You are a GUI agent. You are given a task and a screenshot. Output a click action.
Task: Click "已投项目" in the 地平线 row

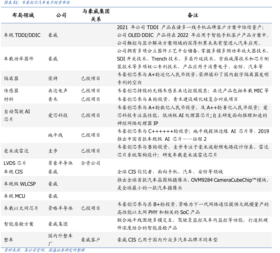coord(90,135)
